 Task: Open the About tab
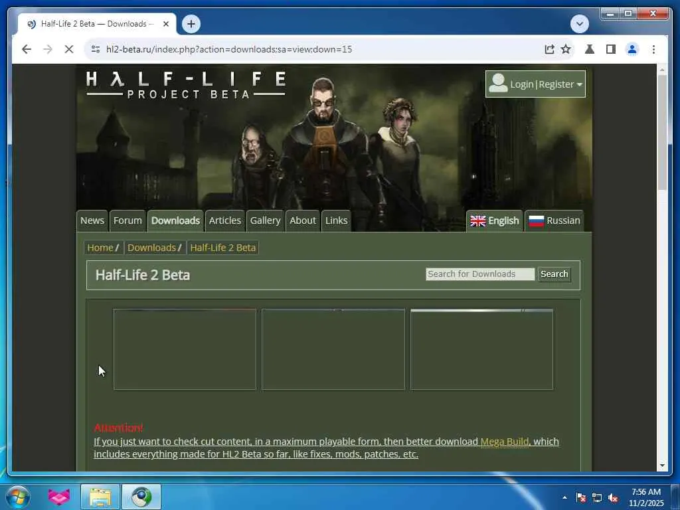(x=303, y=220)
